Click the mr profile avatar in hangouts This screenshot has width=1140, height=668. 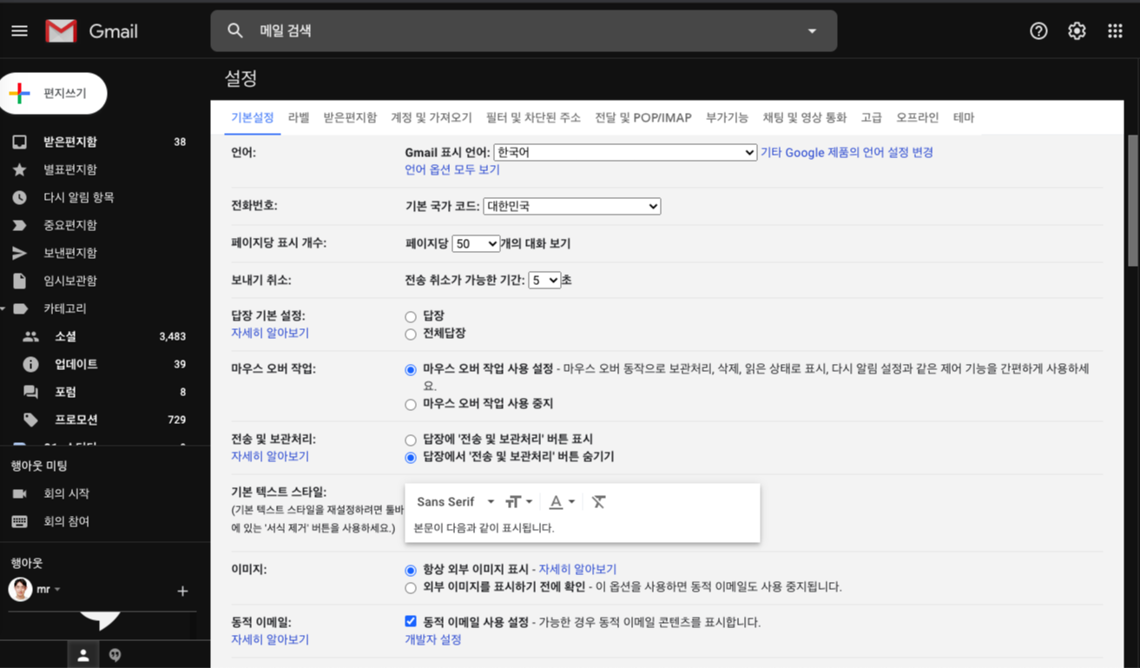20,589
